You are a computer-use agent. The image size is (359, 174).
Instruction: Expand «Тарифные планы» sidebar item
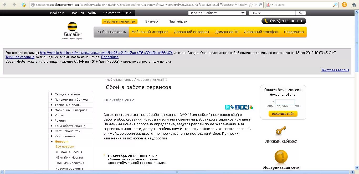tap(68, 105)
